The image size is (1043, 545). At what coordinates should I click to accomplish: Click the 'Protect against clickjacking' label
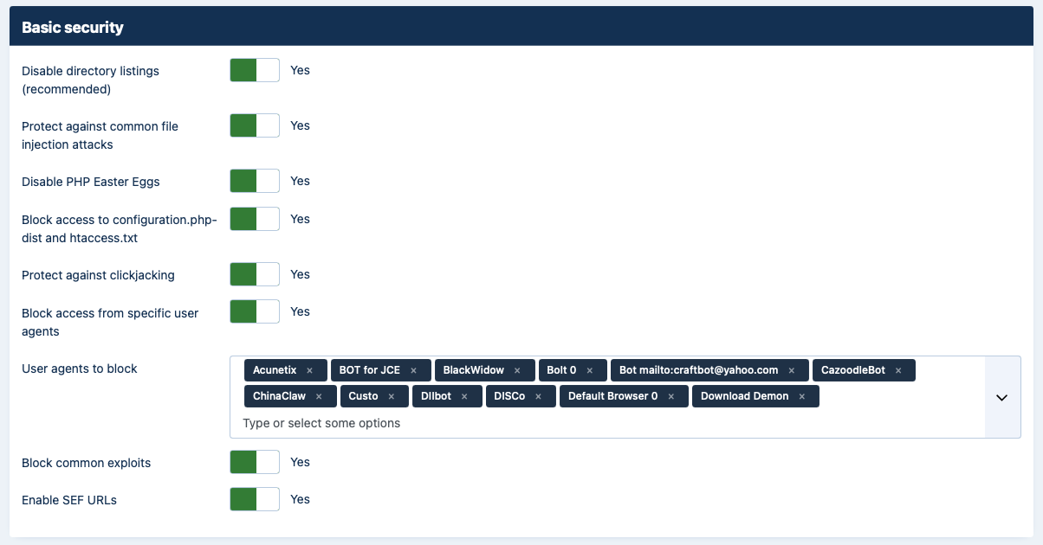click(98, 275)
